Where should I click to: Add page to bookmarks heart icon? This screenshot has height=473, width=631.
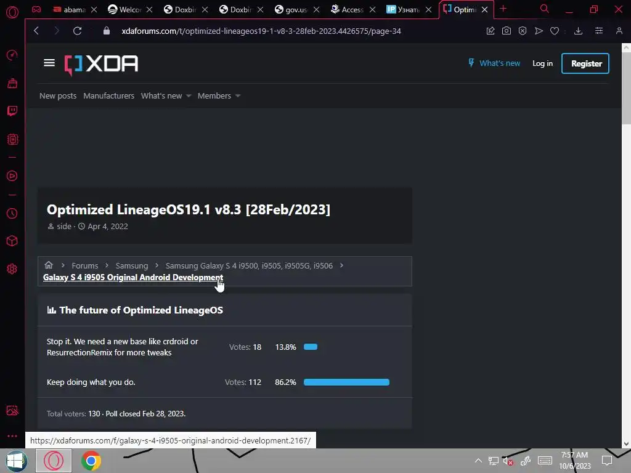coord(555,31)
